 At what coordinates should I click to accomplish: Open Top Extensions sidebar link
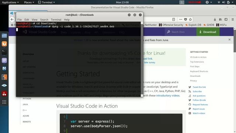click(x=197, y=62)
